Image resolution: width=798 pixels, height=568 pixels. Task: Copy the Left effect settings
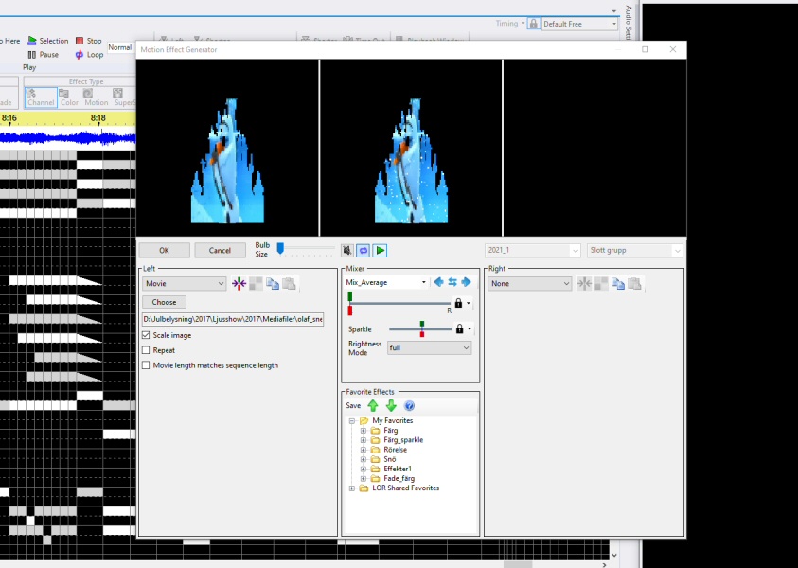tap(273, 283)
